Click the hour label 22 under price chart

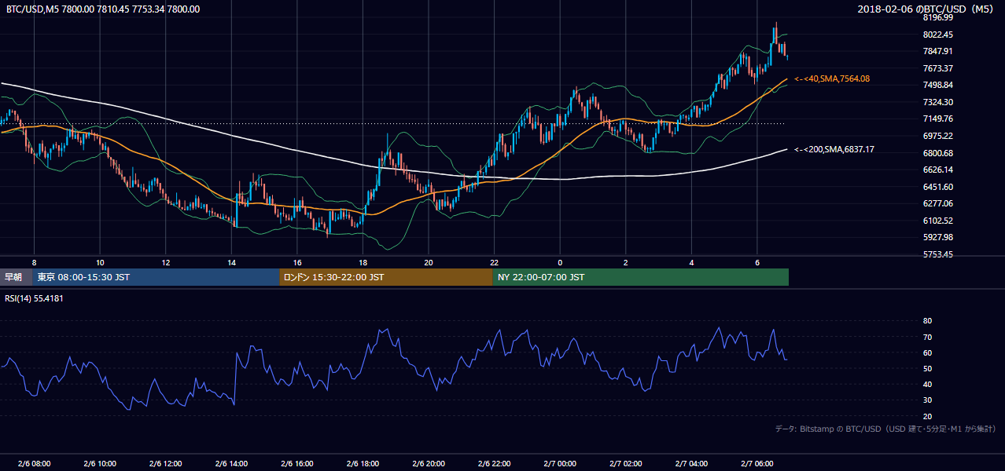coord(494,262)
